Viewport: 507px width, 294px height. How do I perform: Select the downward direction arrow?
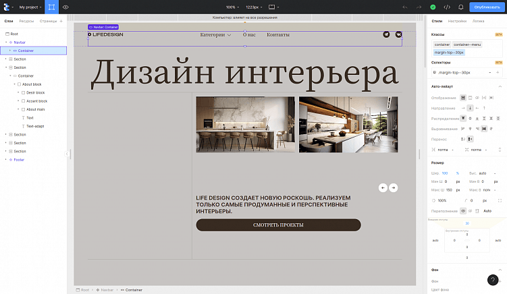[x=470, y=108]
